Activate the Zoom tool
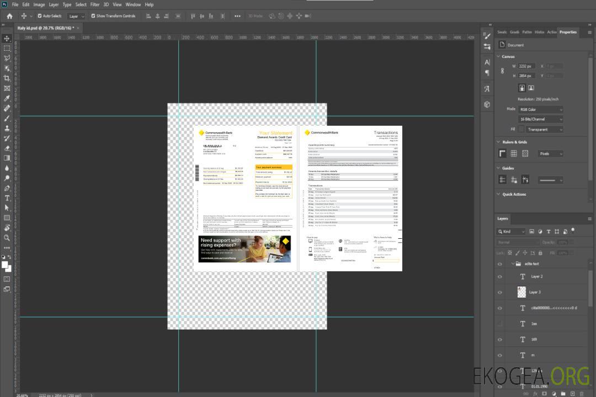 coord(7,238)
